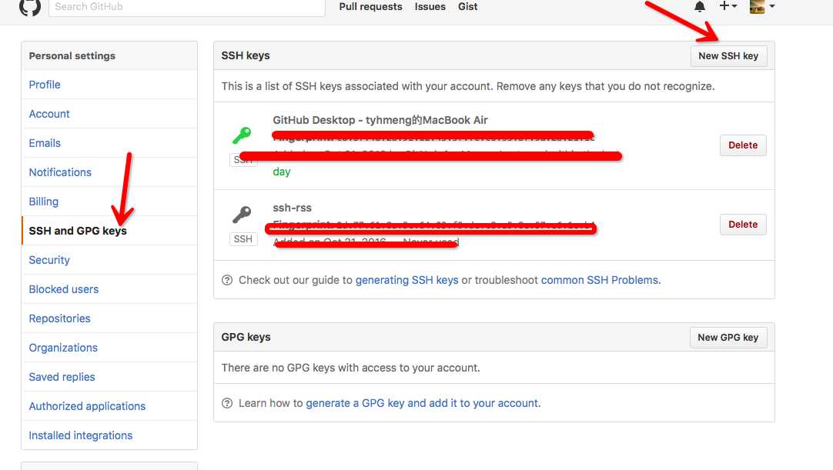The image size is (833, 470).
Task: Open the generate a GPG key link
Action: coord(423,403)
